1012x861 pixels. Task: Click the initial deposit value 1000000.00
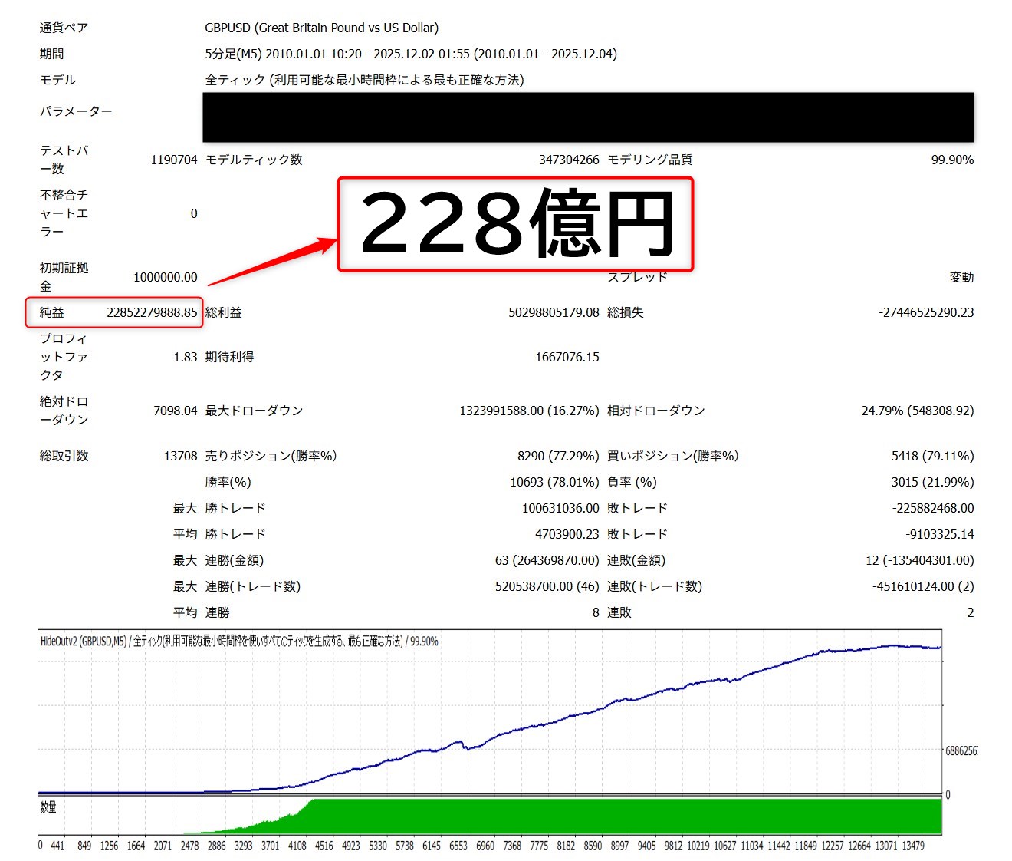[165, 277]
